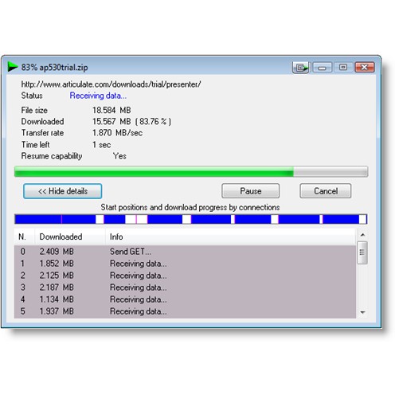This screenshot has width=395, height=395.
Task: Click the articulate.com download URL text
Action: [x=111, y=84]
